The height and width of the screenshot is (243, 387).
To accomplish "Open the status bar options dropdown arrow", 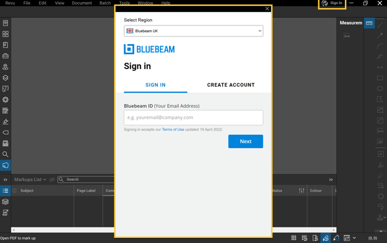I will [354, 238].
